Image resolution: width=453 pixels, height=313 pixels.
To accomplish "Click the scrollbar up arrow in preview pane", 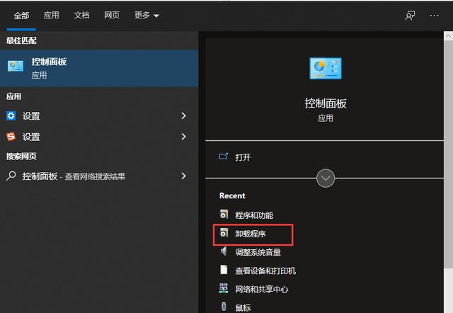I will (448, 36).
